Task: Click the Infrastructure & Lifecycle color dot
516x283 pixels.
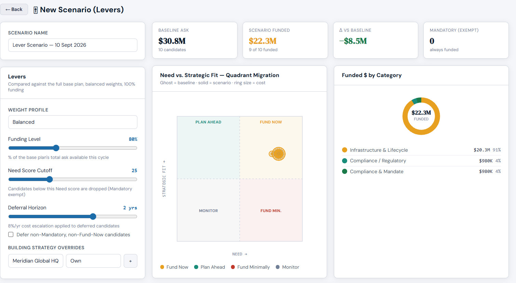Action: [344, 150]
